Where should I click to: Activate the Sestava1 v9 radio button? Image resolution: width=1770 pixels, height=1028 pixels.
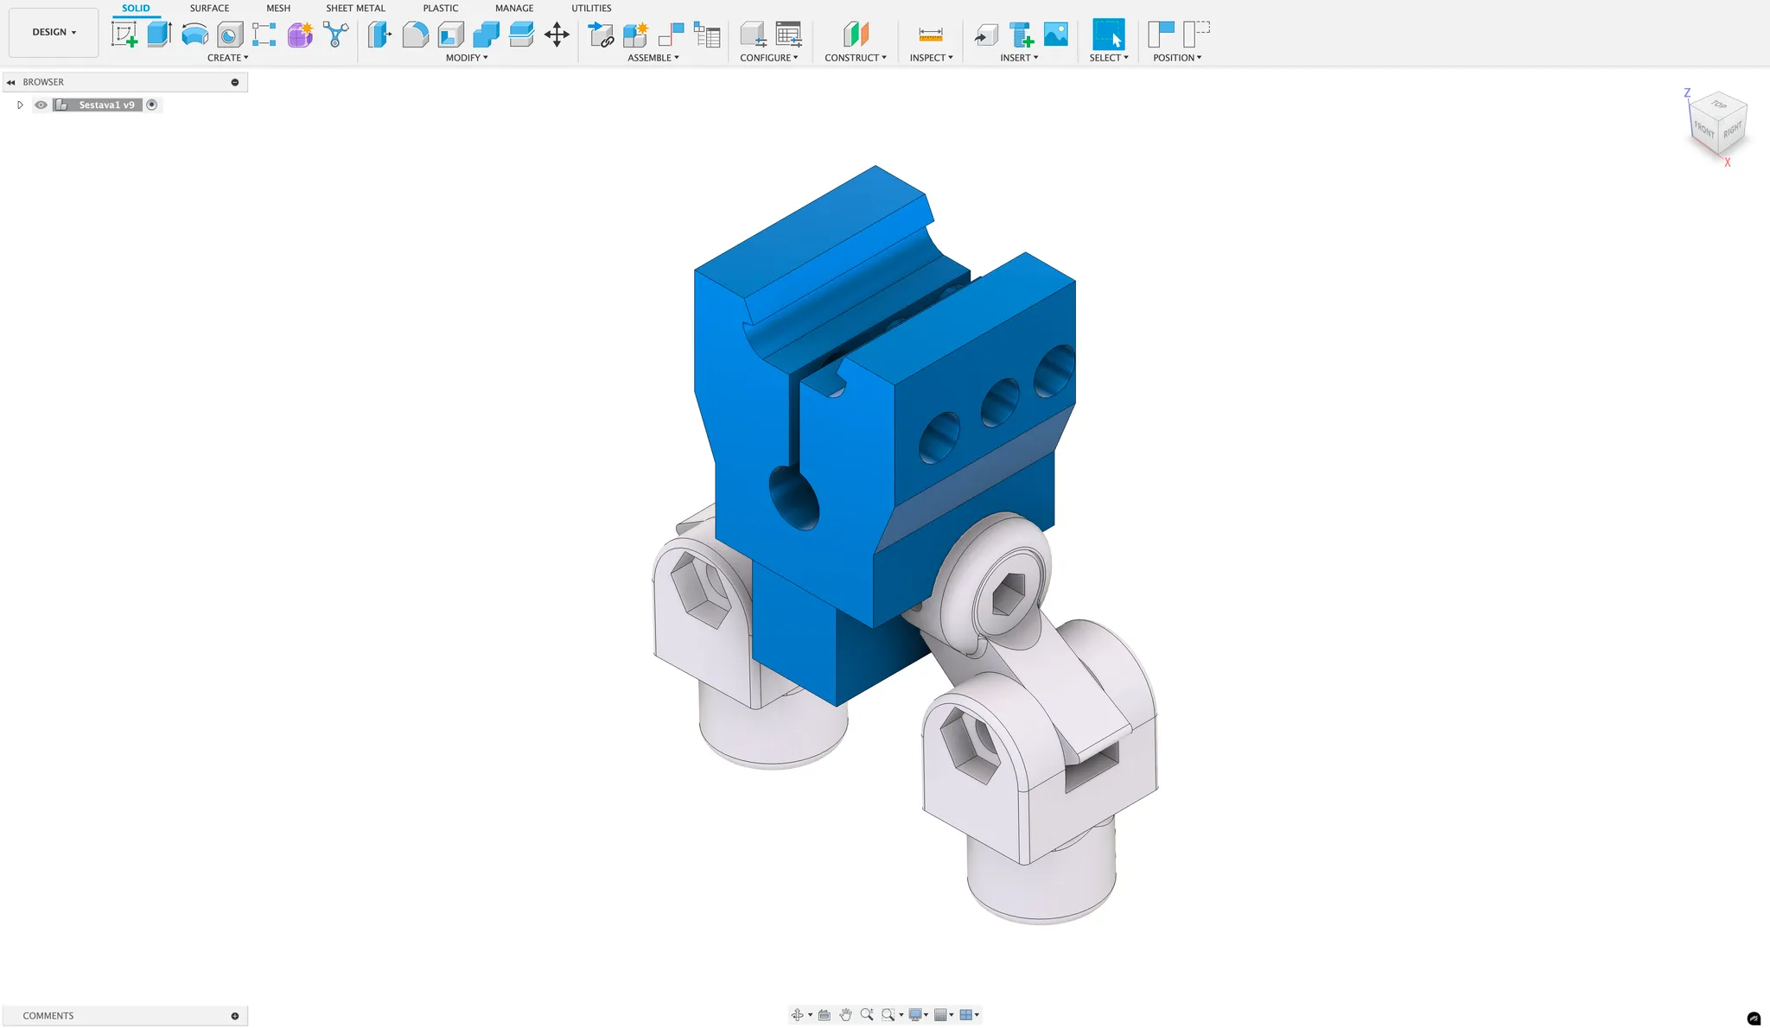[x=152, y=105]
